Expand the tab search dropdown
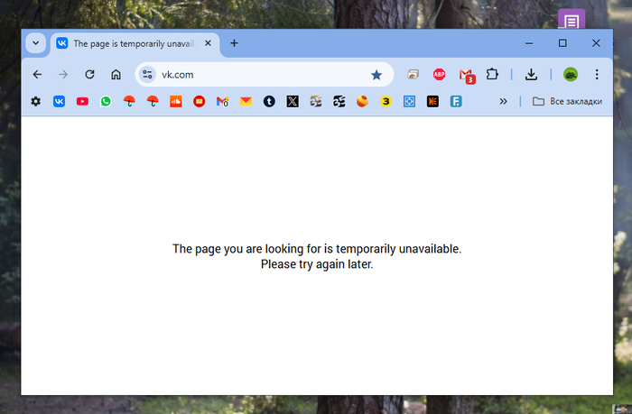Image resolution: width=632 pixels, height=414 pixels. click(x=35, y=43)
